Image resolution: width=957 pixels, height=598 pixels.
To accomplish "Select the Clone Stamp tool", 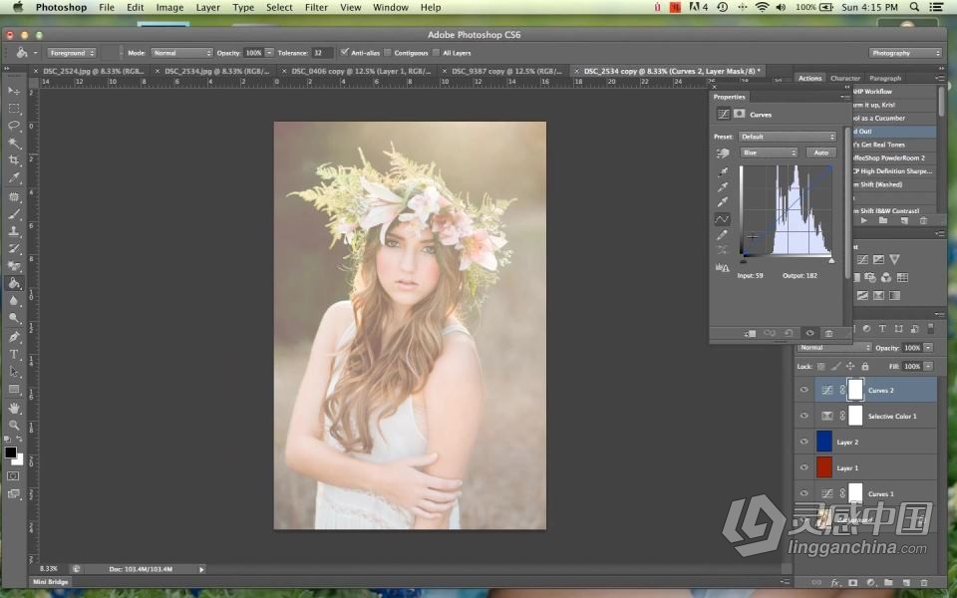I will click(x=13, y=231).
